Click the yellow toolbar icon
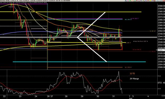This screenshot has height=99, width=165. coord(150,1)
